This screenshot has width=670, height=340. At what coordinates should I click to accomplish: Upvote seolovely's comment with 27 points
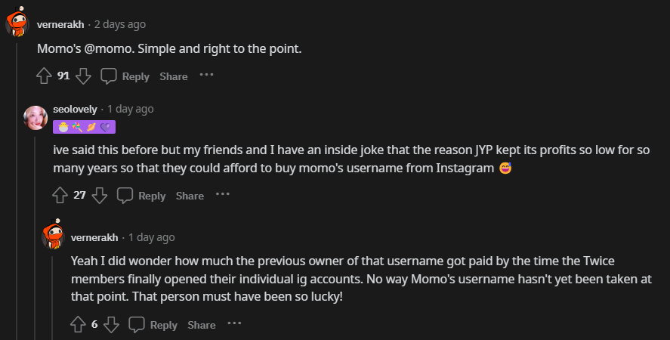pyautogui.click(x=60, y=196)
